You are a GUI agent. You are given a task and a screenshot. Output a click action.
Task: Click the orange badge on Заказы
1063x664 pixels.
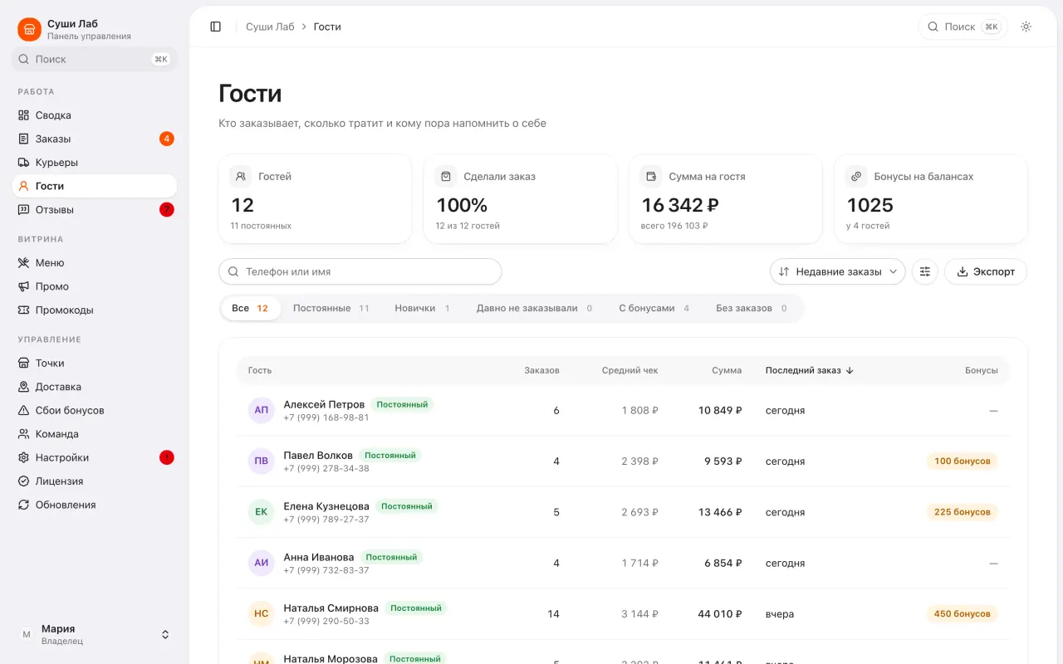click(x=167, y=139)
